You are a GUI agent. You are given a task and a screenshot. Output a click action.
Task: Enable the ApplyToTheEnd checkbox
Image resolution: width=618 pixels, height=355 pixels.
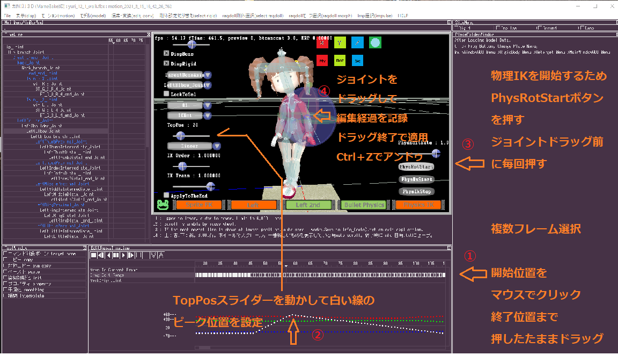point(167,195)
